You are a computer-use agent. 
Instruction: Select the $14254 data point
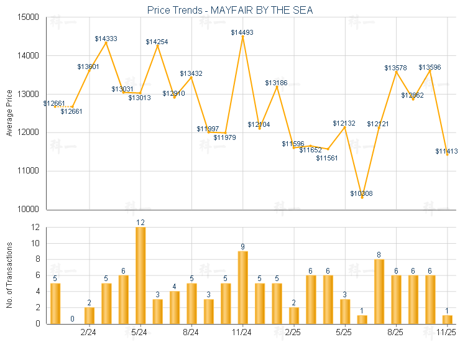point(157,45)
